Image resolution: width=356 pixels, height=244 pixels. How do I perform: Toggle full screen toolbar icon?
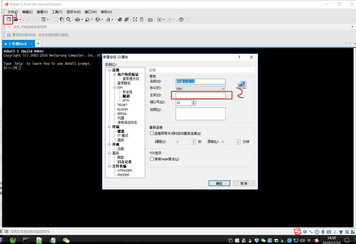(x=135, y=19)
